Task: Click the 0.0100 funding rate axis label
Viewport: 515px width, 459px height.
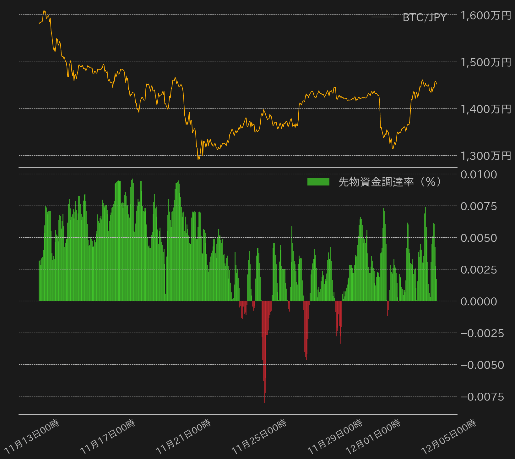Action: tap(479, 174)
